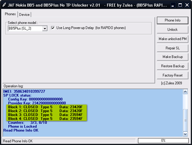Click the Block 3: CLOSED log line
The width and height of the screenshot is (192, 145).
click(x=45, y=115)
